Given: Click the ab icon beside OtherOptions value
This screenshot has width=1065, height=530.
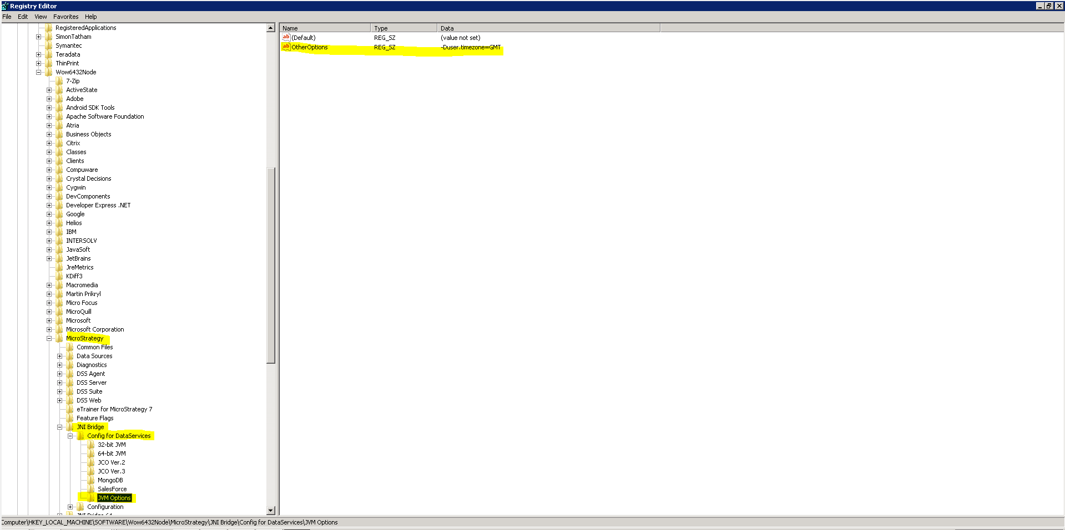Looking at the screenshot, I should 285,47.
